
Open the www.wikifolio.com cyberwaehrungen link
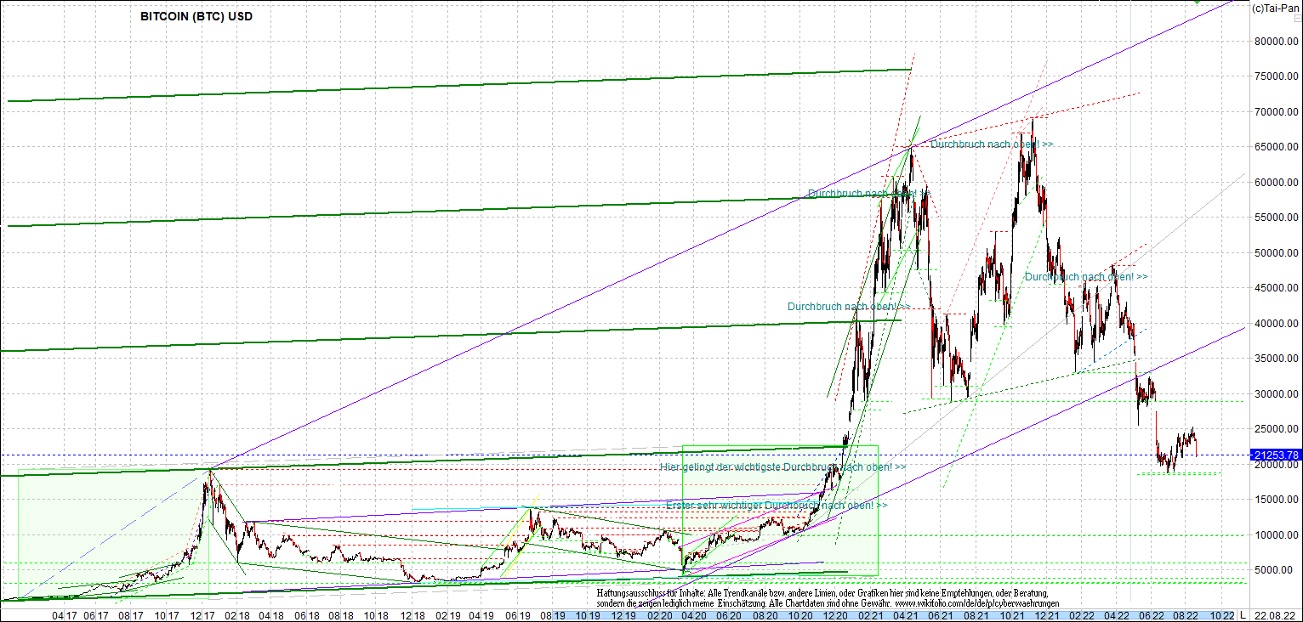click(978, 603)
